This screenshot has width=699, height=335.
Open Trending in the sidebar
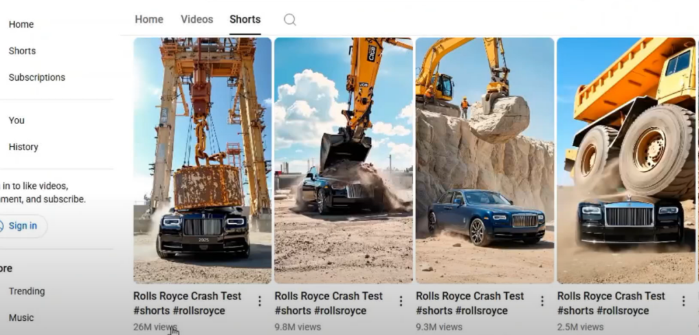(x=27, y=291)
